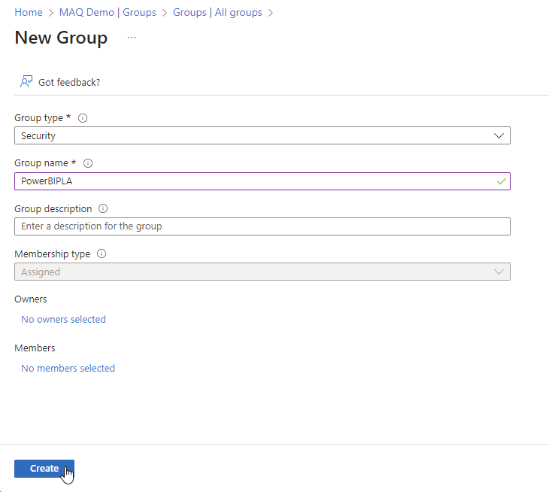
Task: Navigate to MAQ Demo | Groups breadcrumb
Action: (108, 12)
